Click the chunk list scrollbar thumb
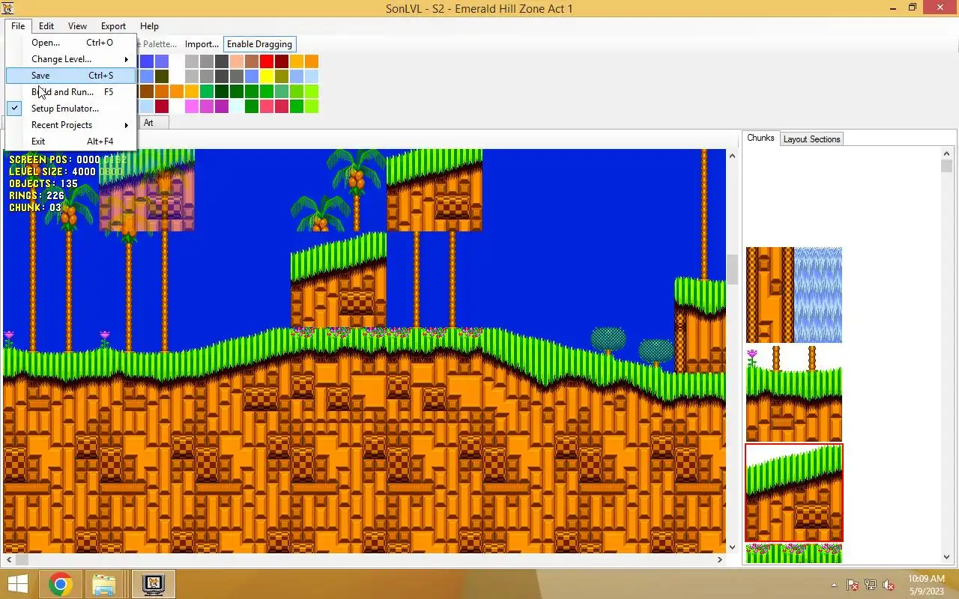 [947, 166]
